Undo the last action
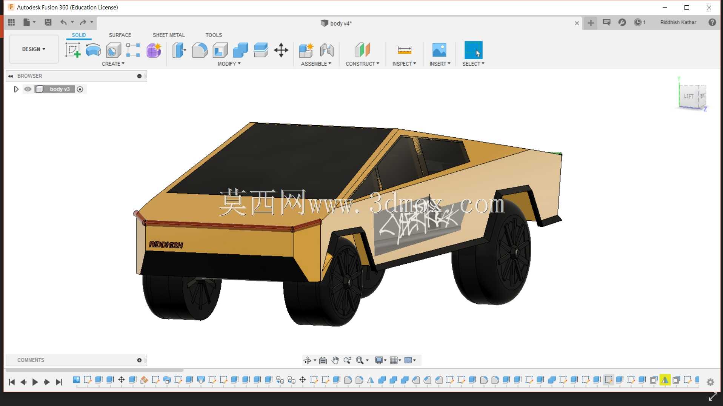The image size is (723, 406). (x=63, y=22)
